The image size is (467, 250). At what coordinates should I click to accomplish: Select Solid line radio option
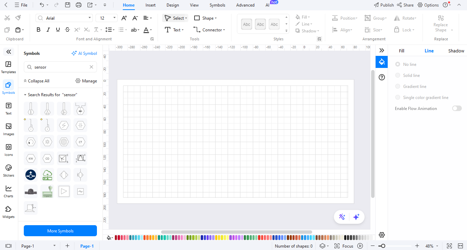coord(398,76)
